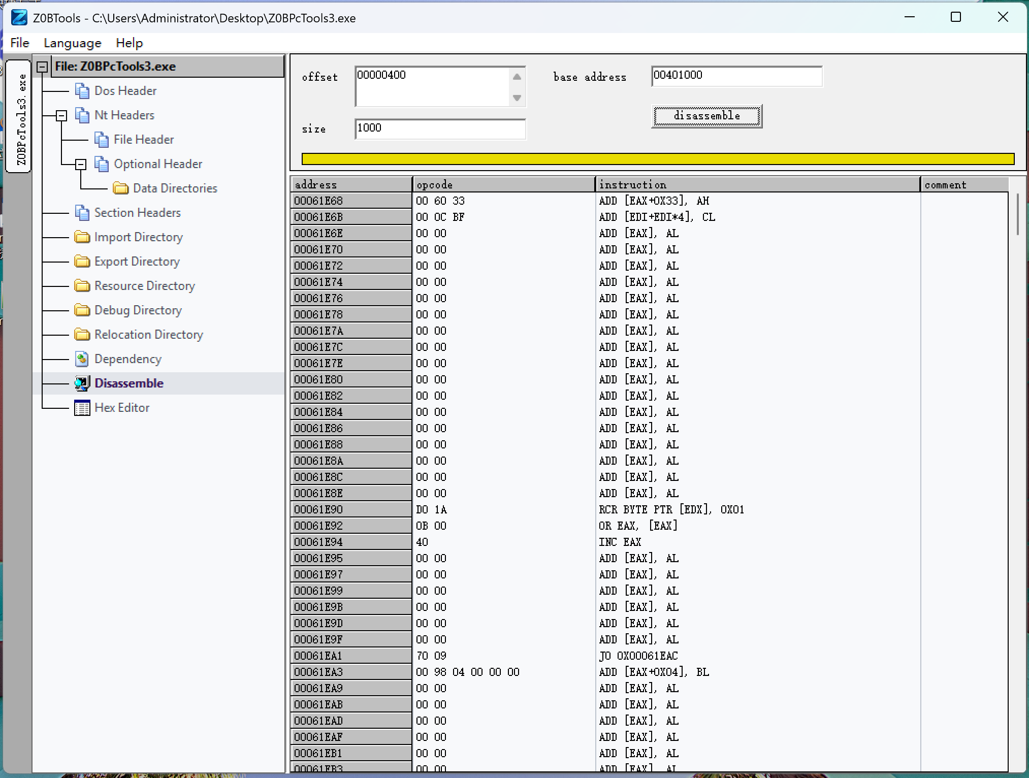Select Data Directories in the tree
The image size is (1029, 778).
[175, 188]
